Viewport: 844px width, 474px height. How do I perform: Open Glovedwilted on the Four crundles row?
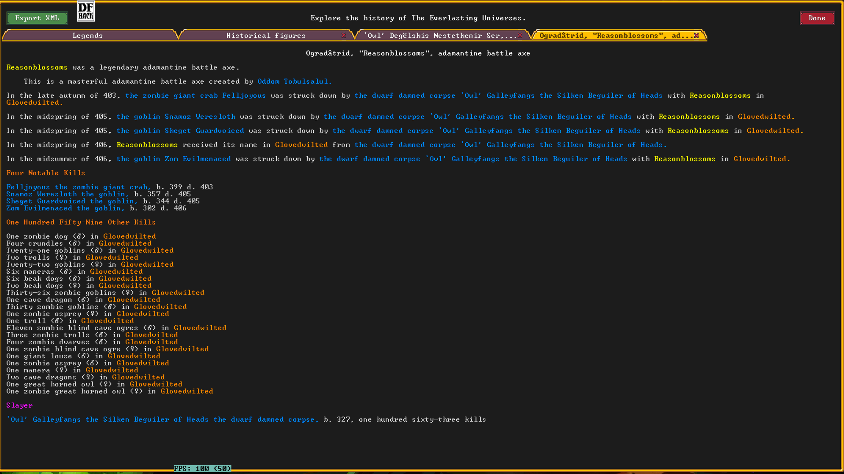[125, 243]
